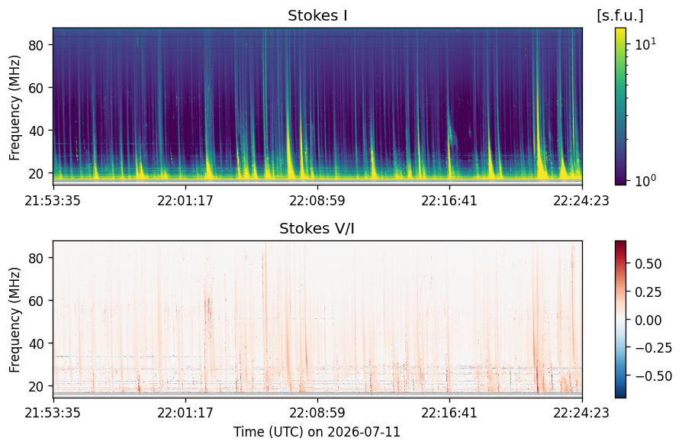Image resolution: width=682 pixels, height=448 pixels.
Task: Click the Stokes V/I plot title
Action: [x=317, y=228]
